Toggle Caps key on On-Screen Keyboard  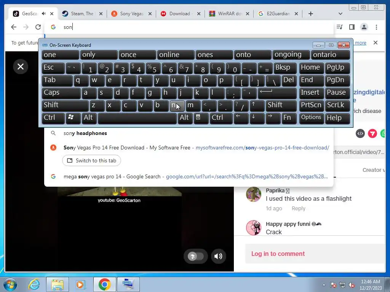tap(61, 93)
